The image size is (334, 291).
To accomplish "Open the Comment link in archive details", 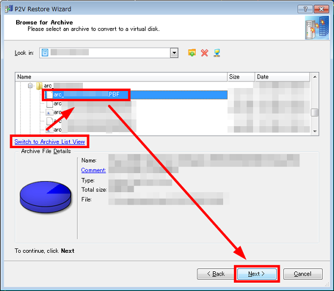I will coord(93,170).
